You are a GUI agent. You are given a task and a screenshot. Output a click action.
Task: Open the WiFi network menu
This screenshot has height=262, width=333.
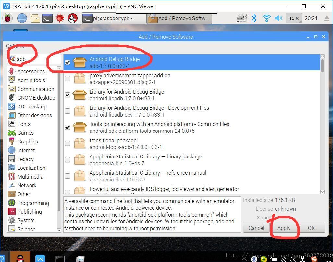point(266,18)
